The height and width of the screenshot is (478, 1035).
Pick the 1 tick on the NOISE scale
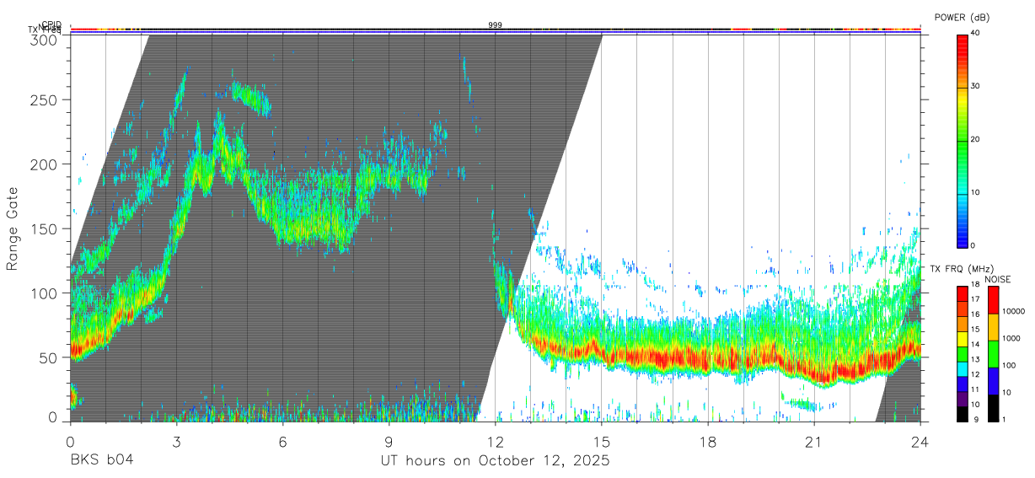click(x=1004, y=420)
